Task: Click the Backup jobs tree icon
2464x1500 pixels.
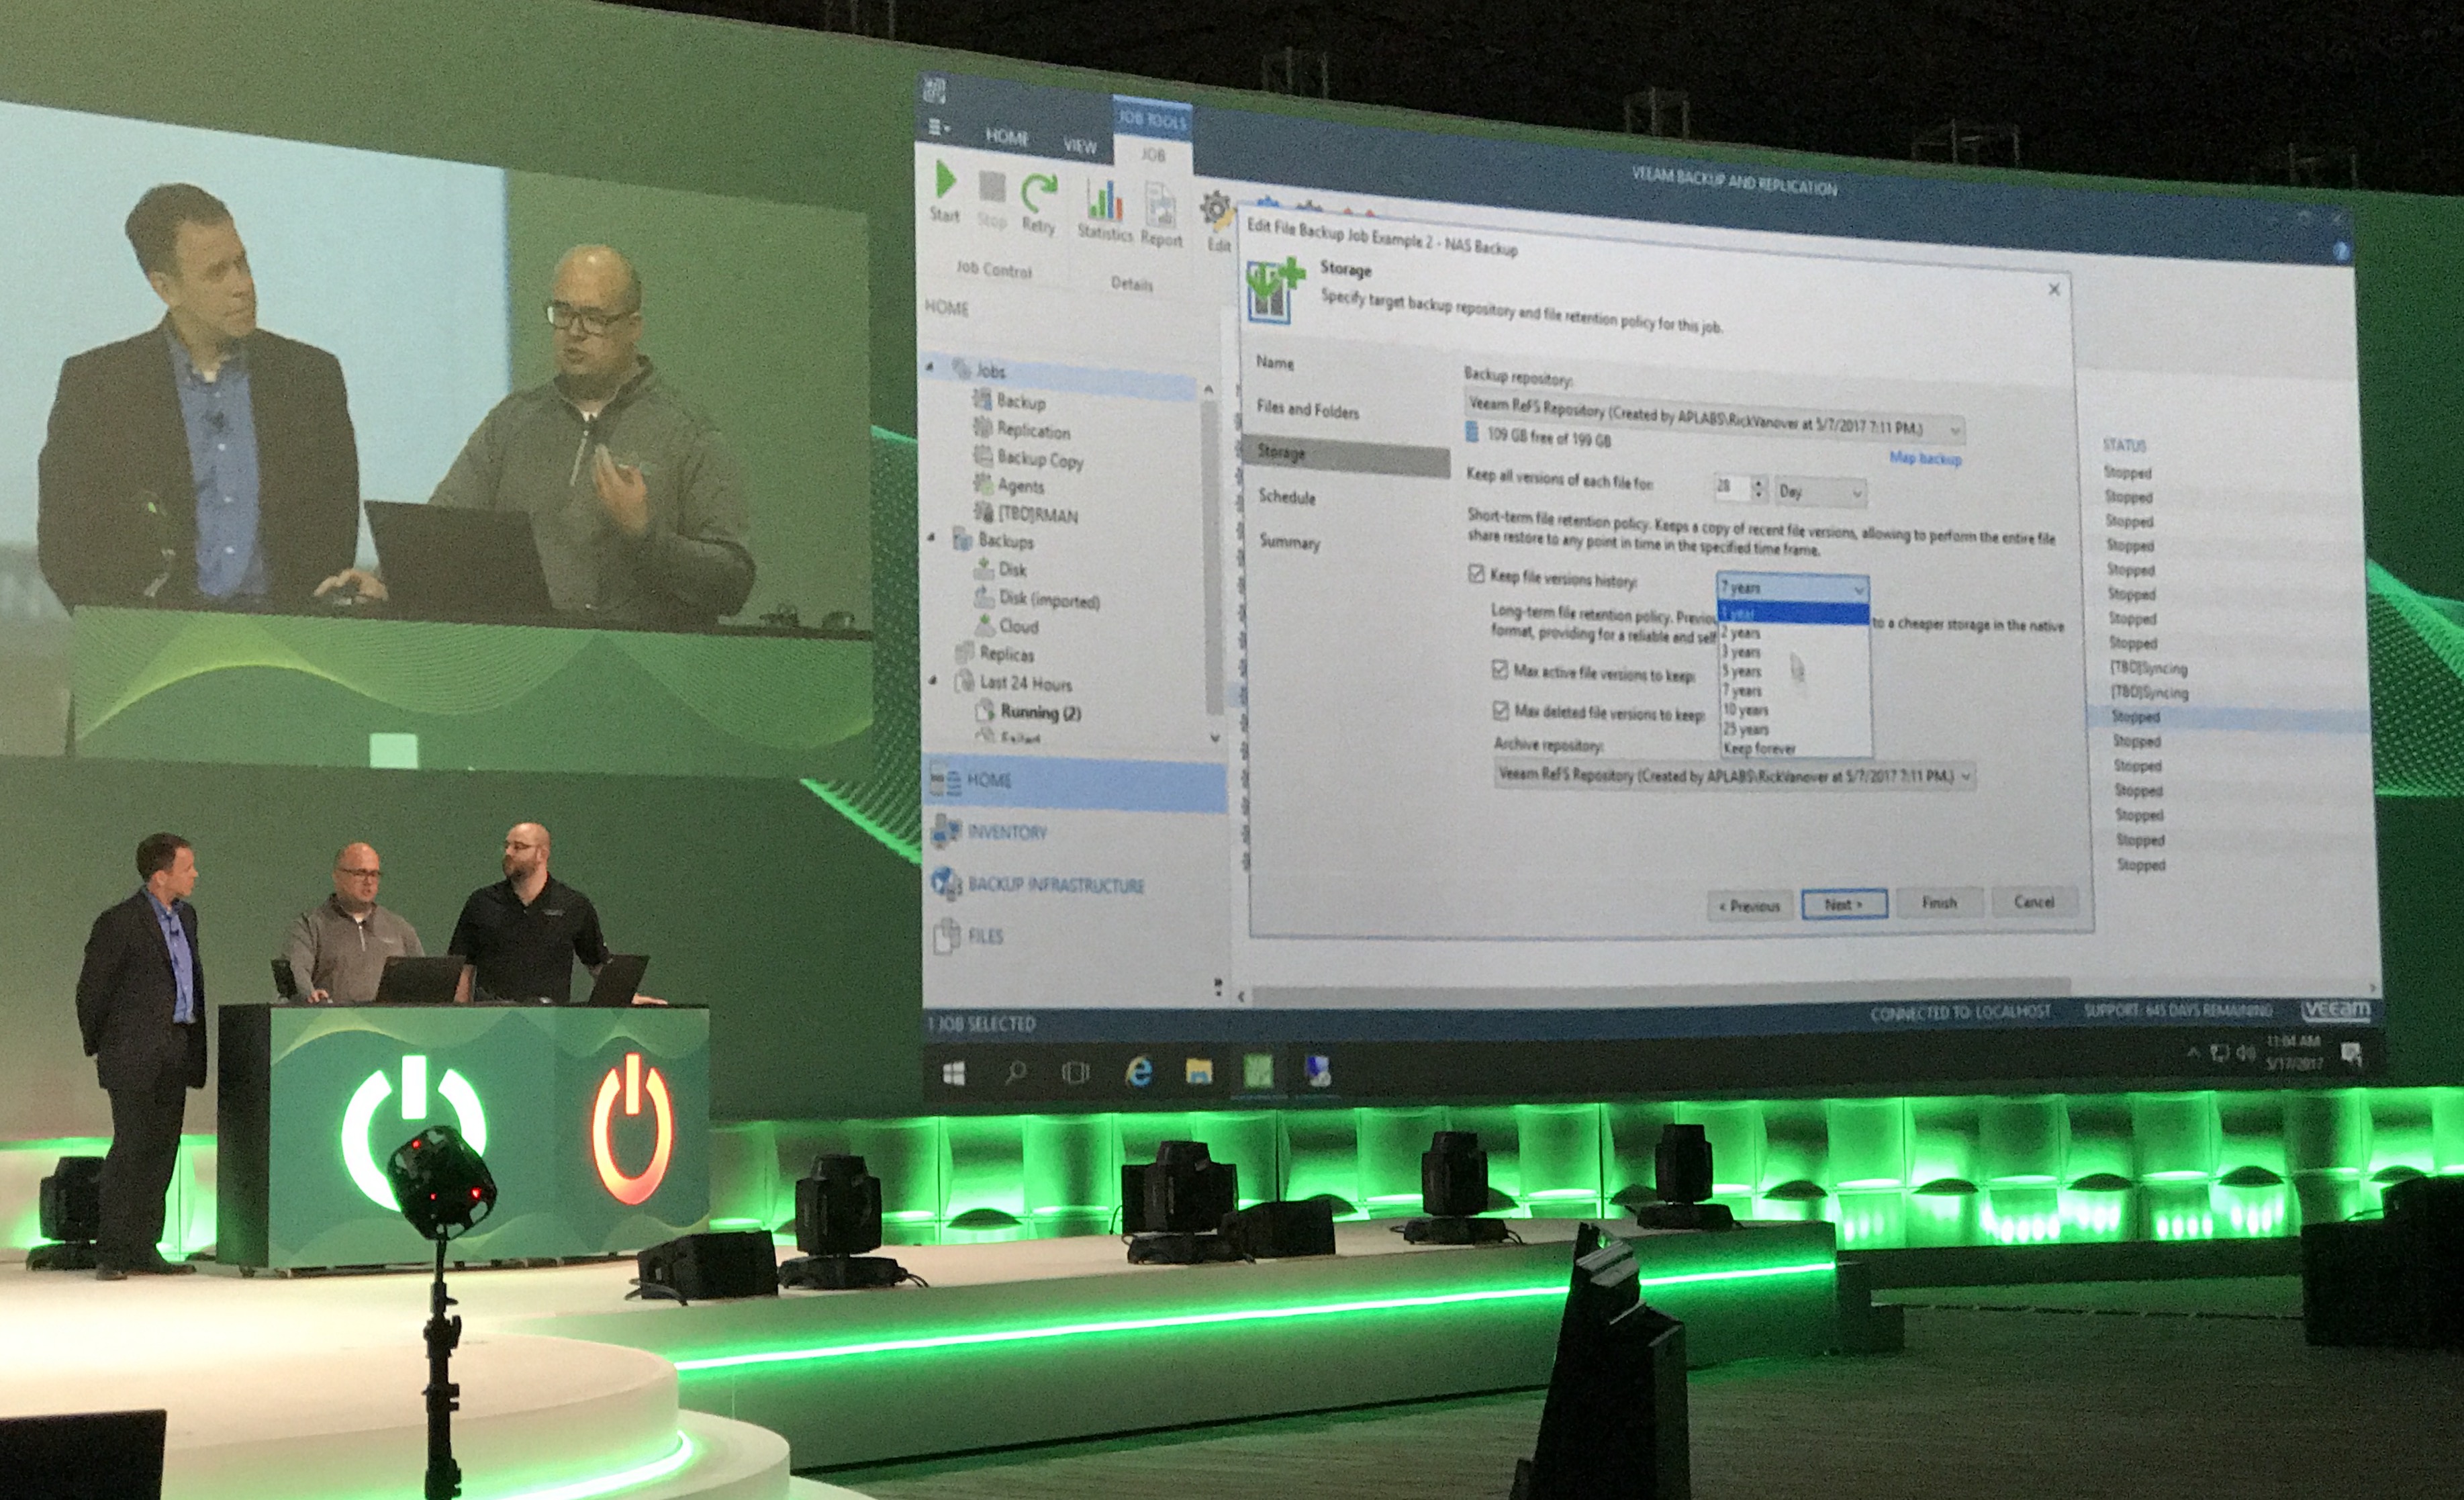Action: [x=982, y=400]
